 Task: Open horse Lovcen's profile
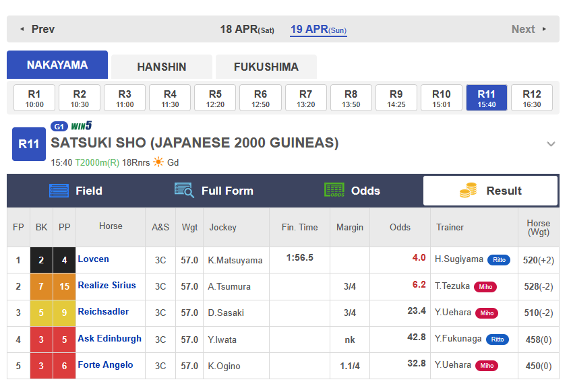point(93,259)
